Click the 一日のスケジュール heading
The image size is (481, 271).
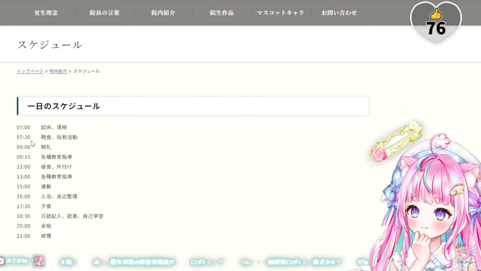click(64, 106)
